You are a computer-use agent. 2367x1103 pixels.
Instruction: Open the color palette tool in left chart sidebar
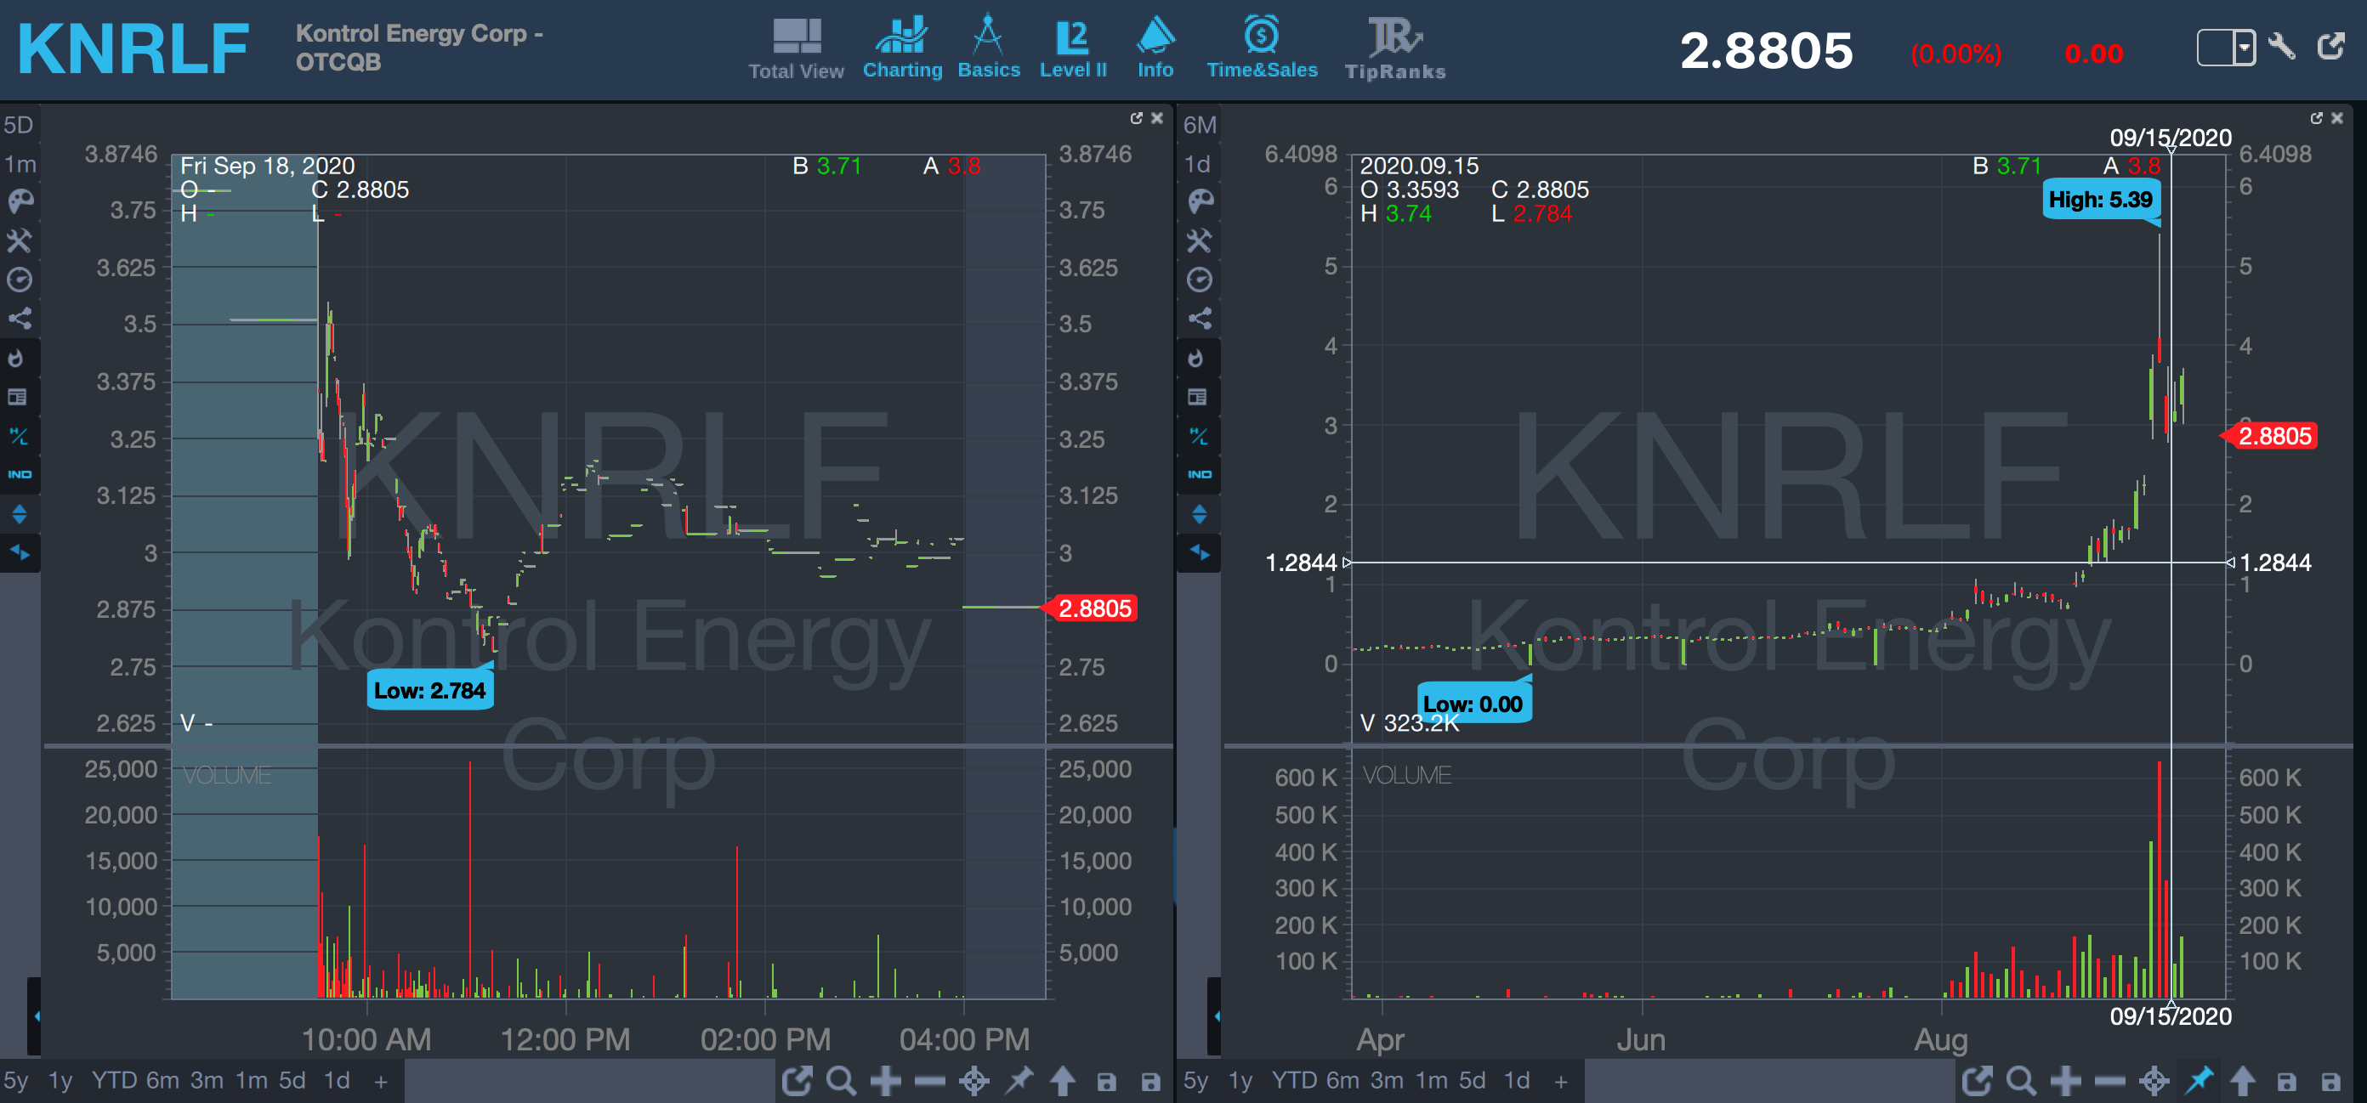pos(20,201)
